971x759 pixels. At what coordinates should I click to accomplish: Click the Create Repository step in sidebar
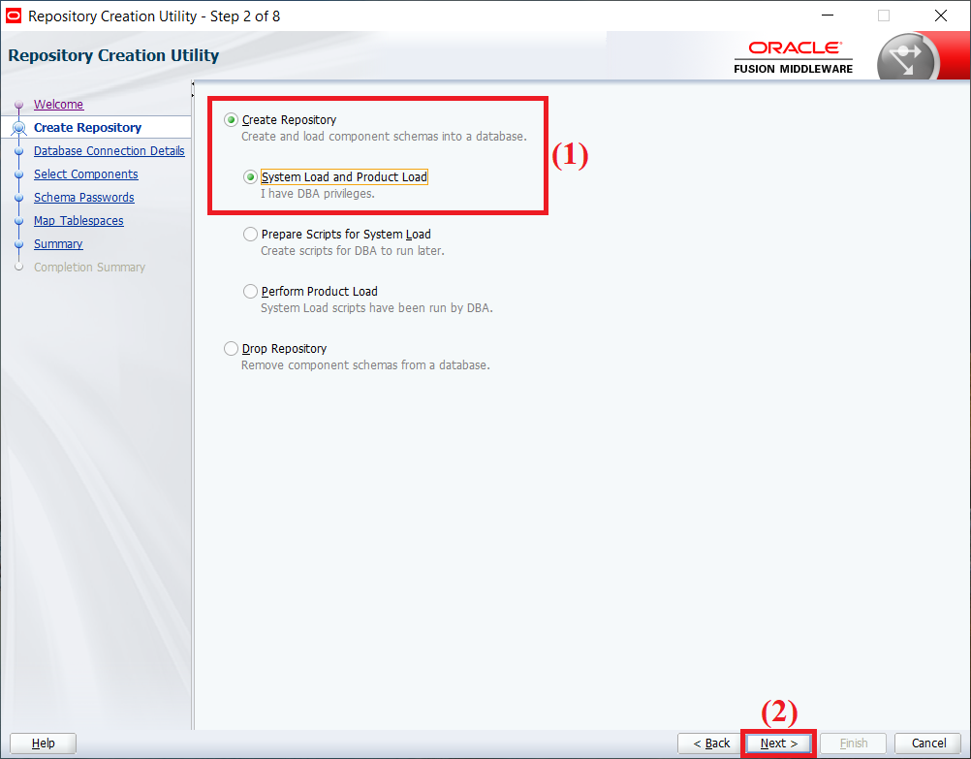[87, 128]
